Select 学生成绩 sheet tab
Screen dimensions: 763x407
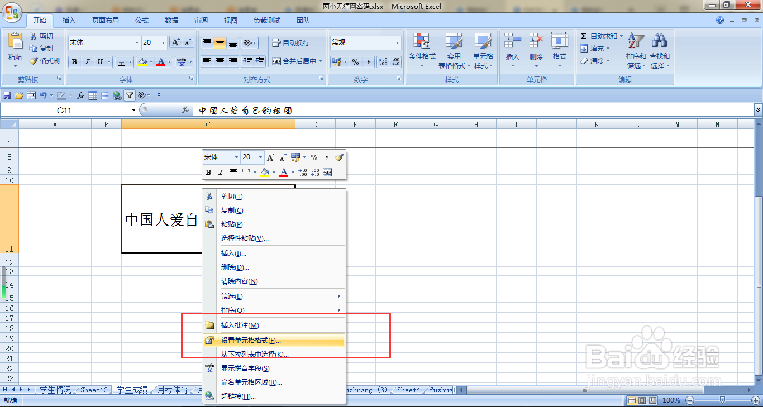tap(132, 390)
